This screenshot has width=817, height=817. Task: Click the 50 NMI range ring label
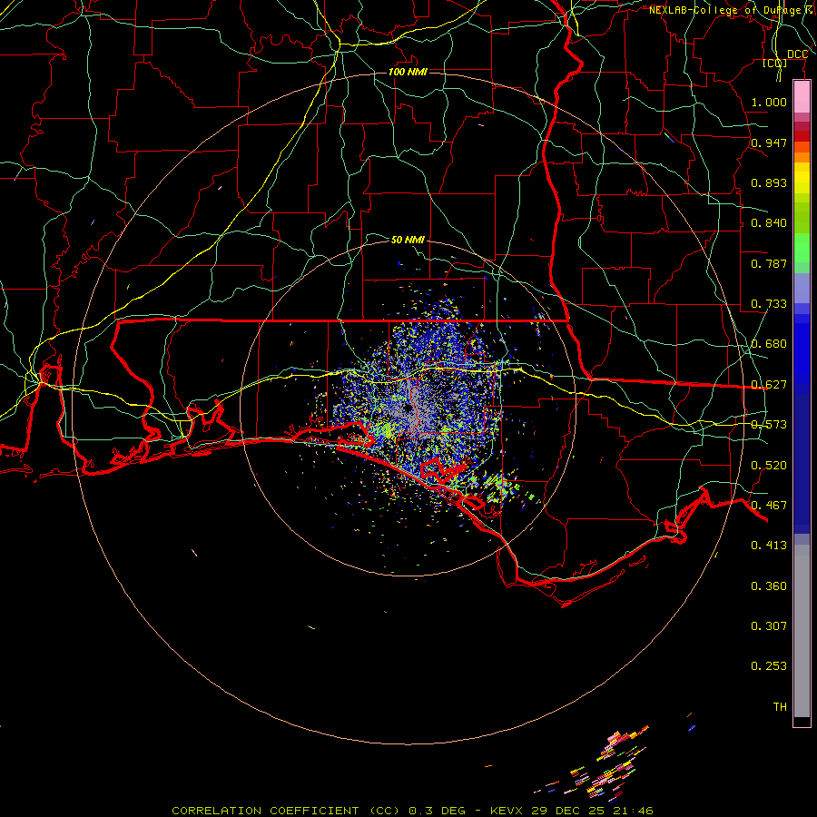[408, 240]
